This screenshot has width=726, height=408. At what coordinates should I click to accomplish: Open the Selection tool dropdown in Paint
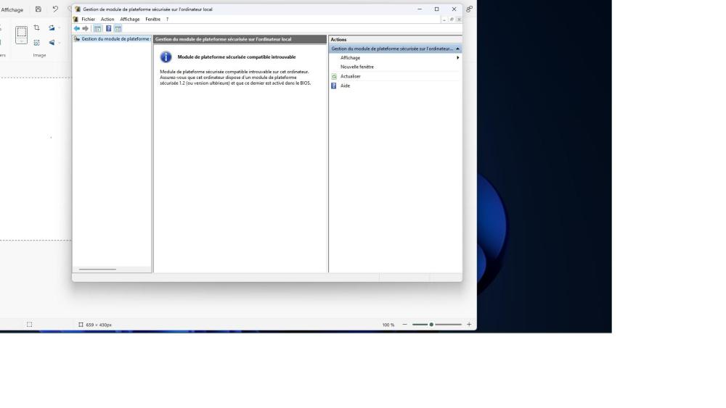[x=21, y=41]
